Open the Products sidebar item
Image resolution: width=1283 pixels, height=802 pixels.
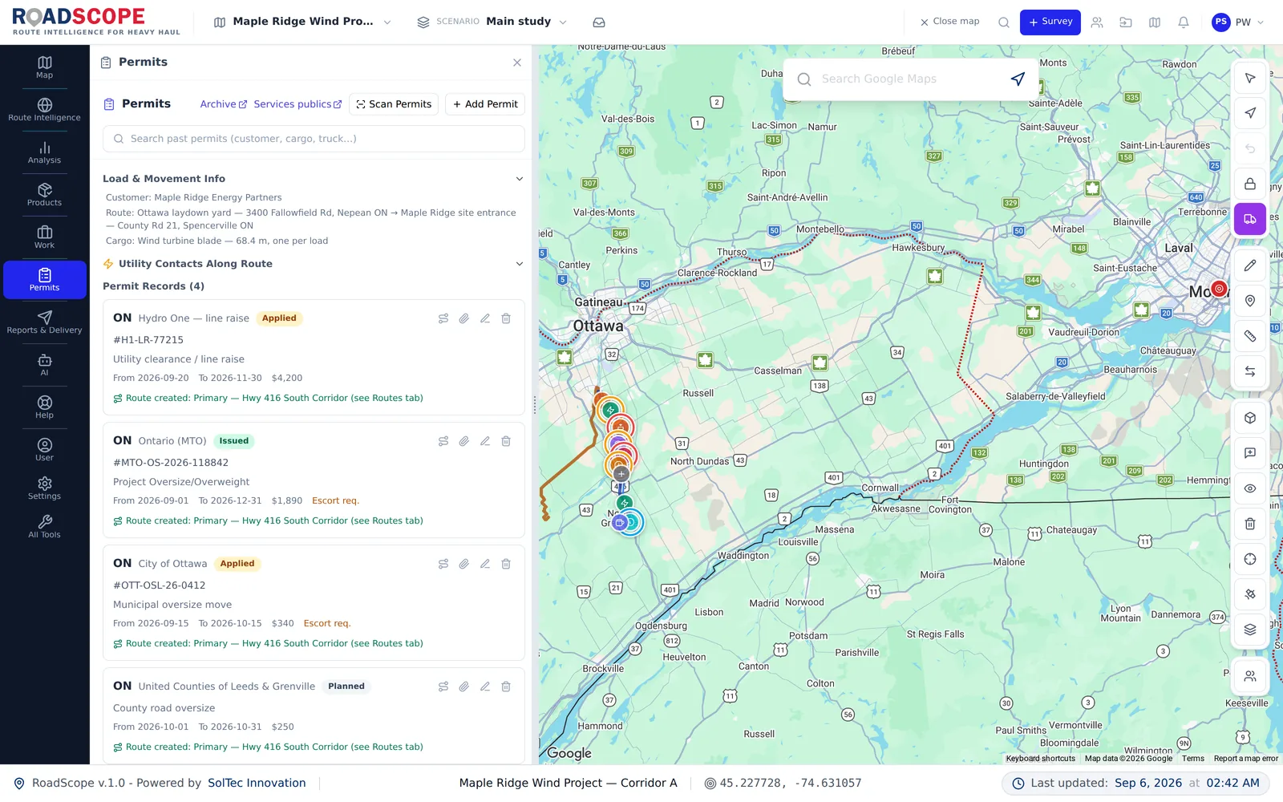pos(45,195)
